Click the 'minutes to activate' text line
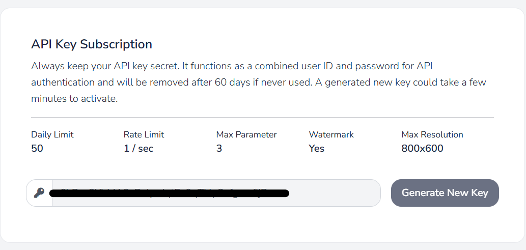This screenshot has height=250, width=526. coord(74,99)
